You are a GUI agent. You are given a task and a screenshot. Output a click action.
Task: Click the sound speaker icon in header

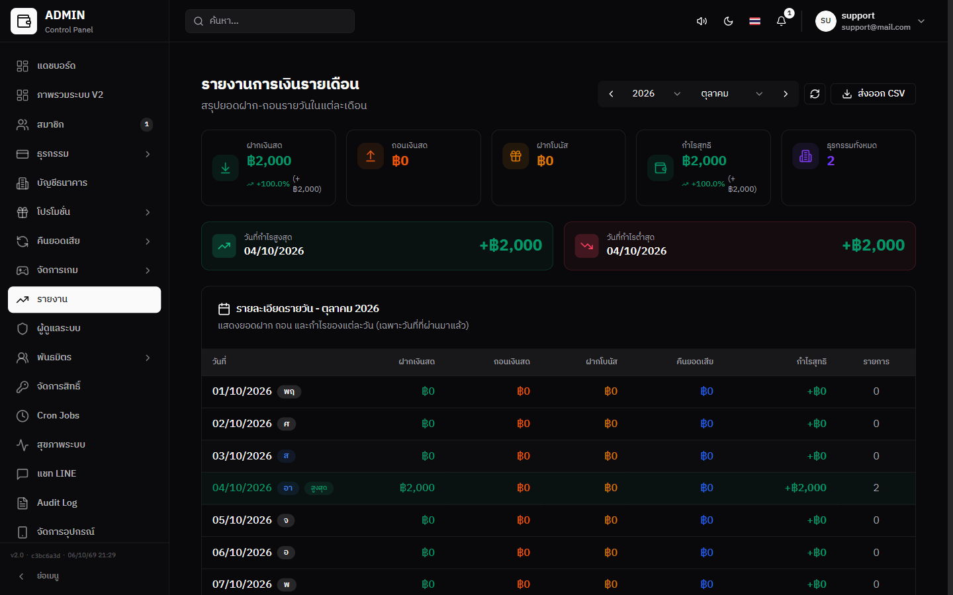(702, 21)
